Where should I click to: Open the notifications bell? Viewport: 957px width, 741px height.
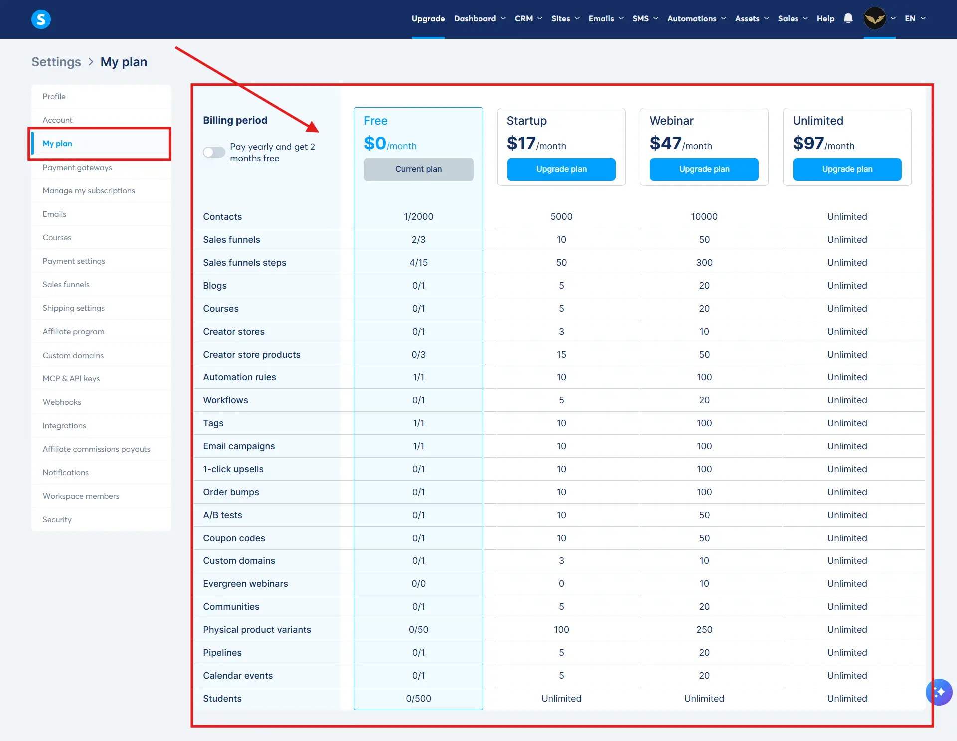pos(848,18)
